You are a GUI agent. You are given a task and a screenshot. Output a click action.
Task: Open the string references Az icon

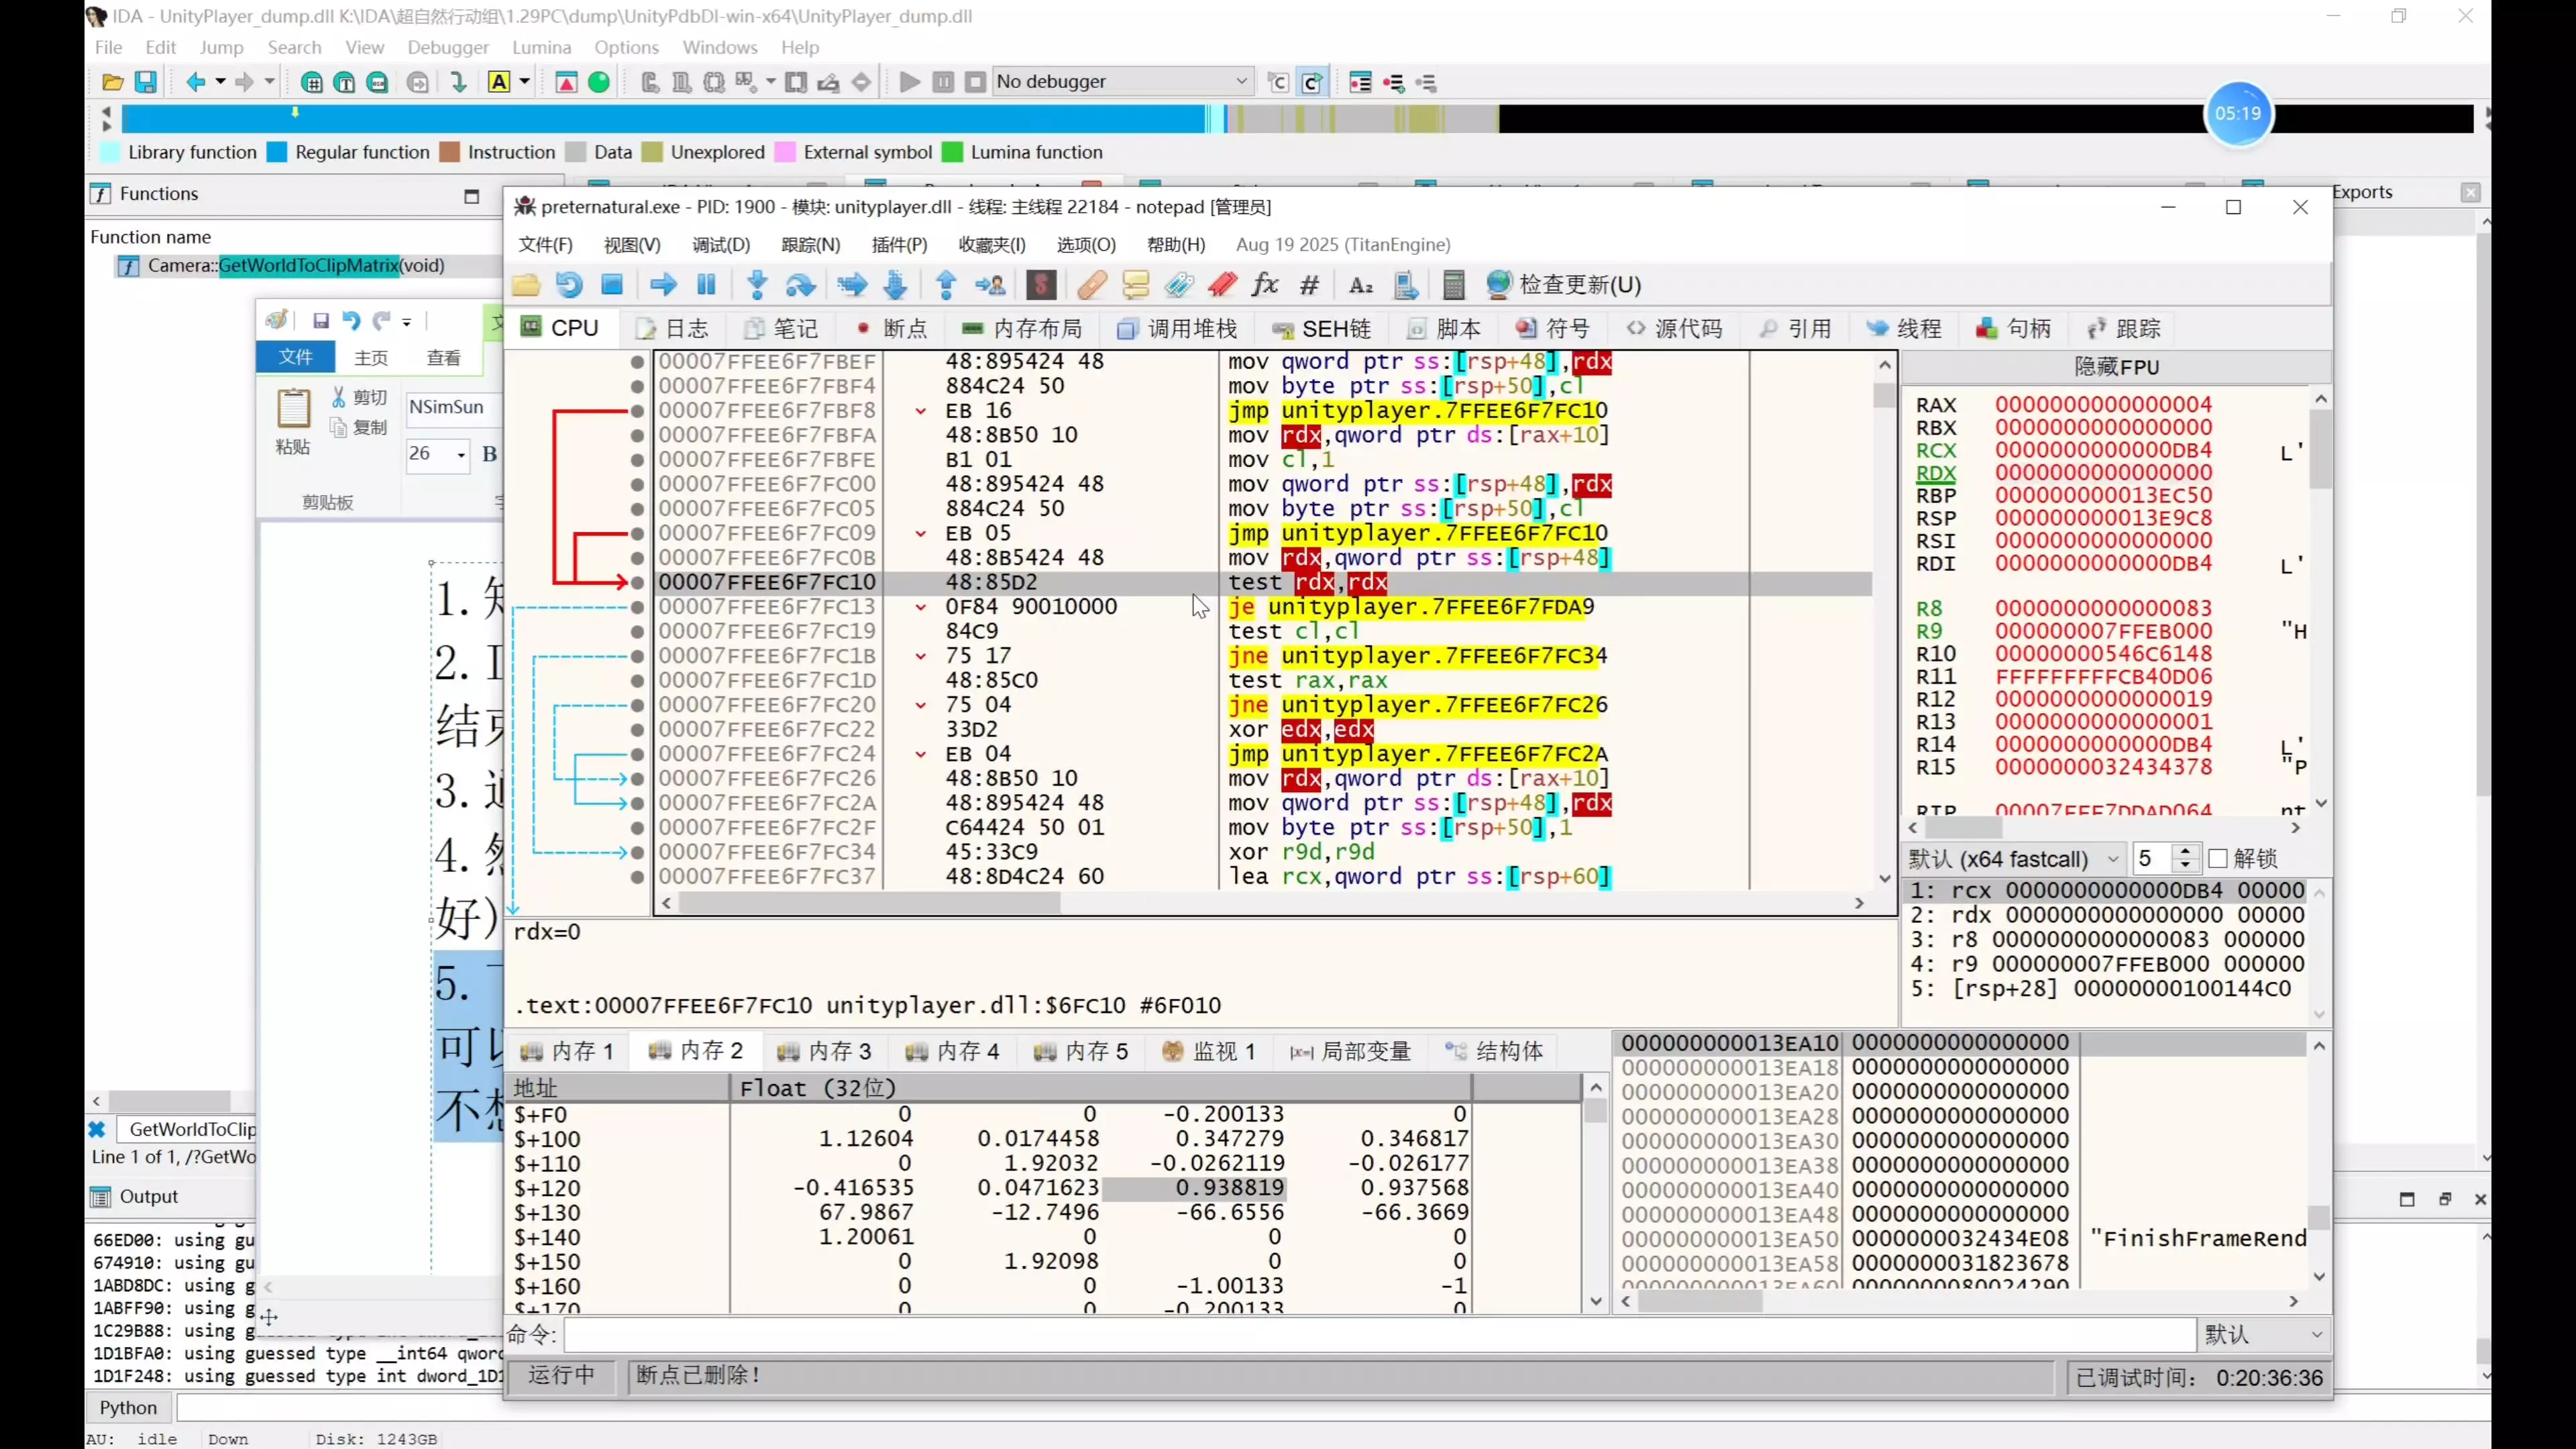[1361, 285]
